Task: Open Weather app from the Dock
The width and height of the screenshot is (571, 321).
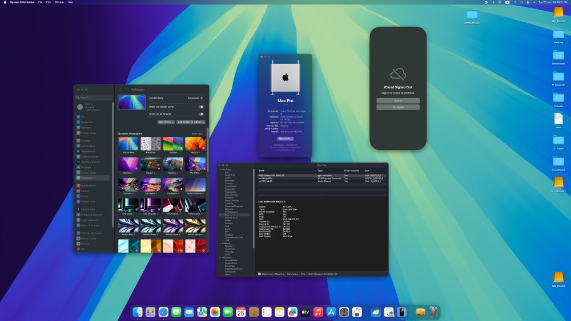Action: (376, 312)
